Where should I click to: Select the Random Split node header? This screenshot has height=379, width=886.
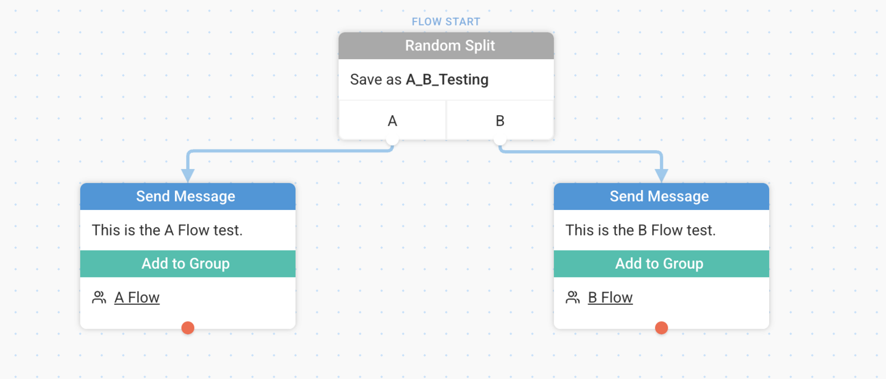tap(446, 45)
